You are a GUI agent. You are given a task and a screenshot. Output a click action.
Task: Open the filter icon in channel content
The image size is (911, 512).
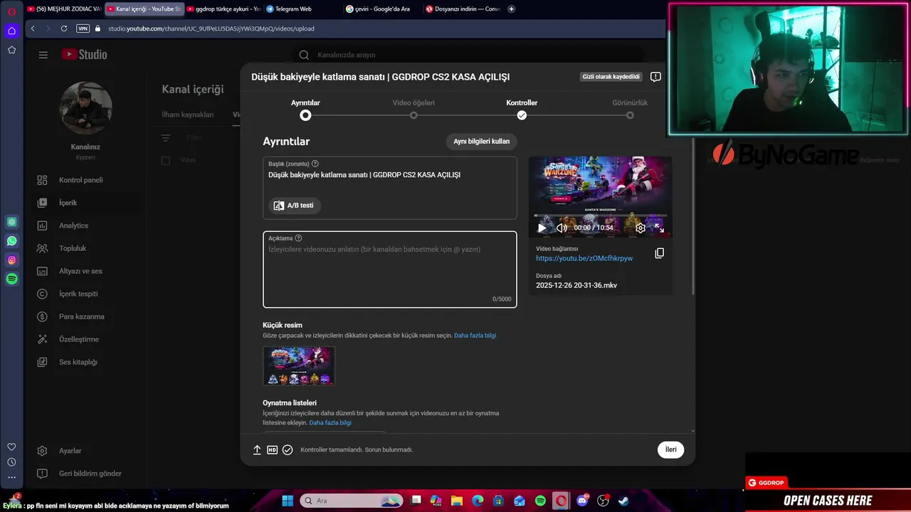pyautogui.click(x=166, y=137)
